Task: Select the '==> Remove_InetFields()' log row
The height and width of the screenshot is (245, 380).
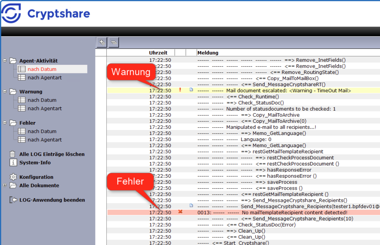Action: (243, 60)
